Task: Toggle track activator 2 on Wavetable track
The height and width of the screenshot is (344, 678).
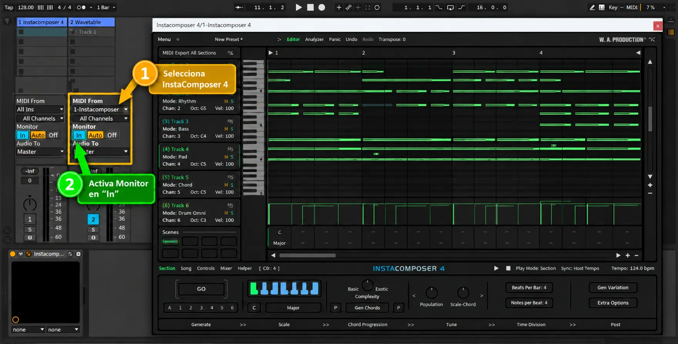Action: point(93,219)
